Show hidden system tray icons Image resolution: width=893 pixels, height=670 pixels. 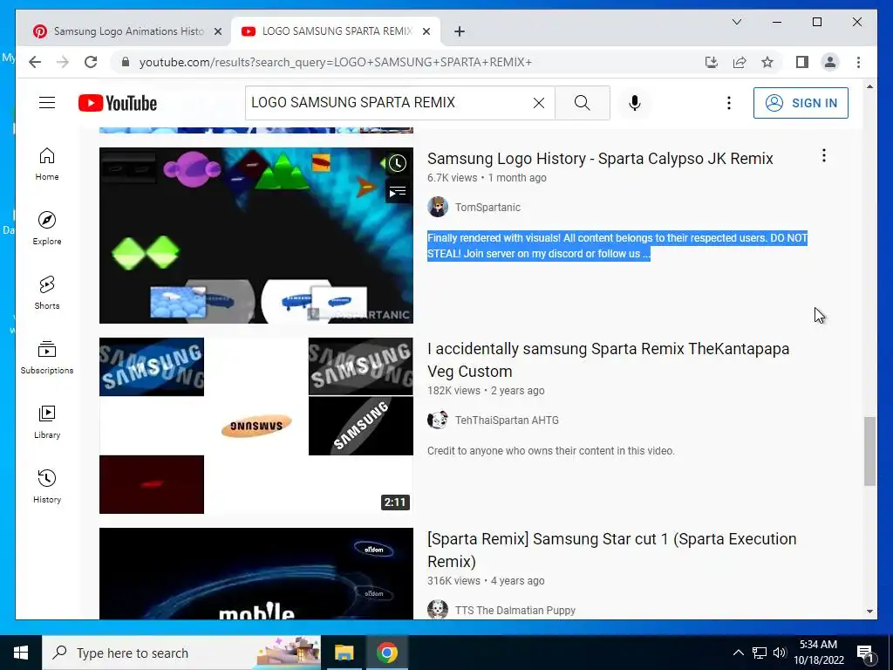coord(738,653)
